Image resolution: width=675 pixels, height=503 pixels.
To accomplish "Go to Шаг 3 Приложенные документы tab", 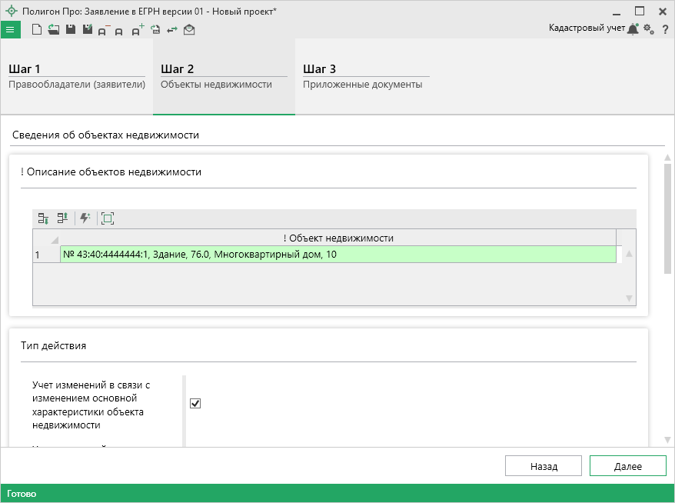I will [x=361, y=76].
